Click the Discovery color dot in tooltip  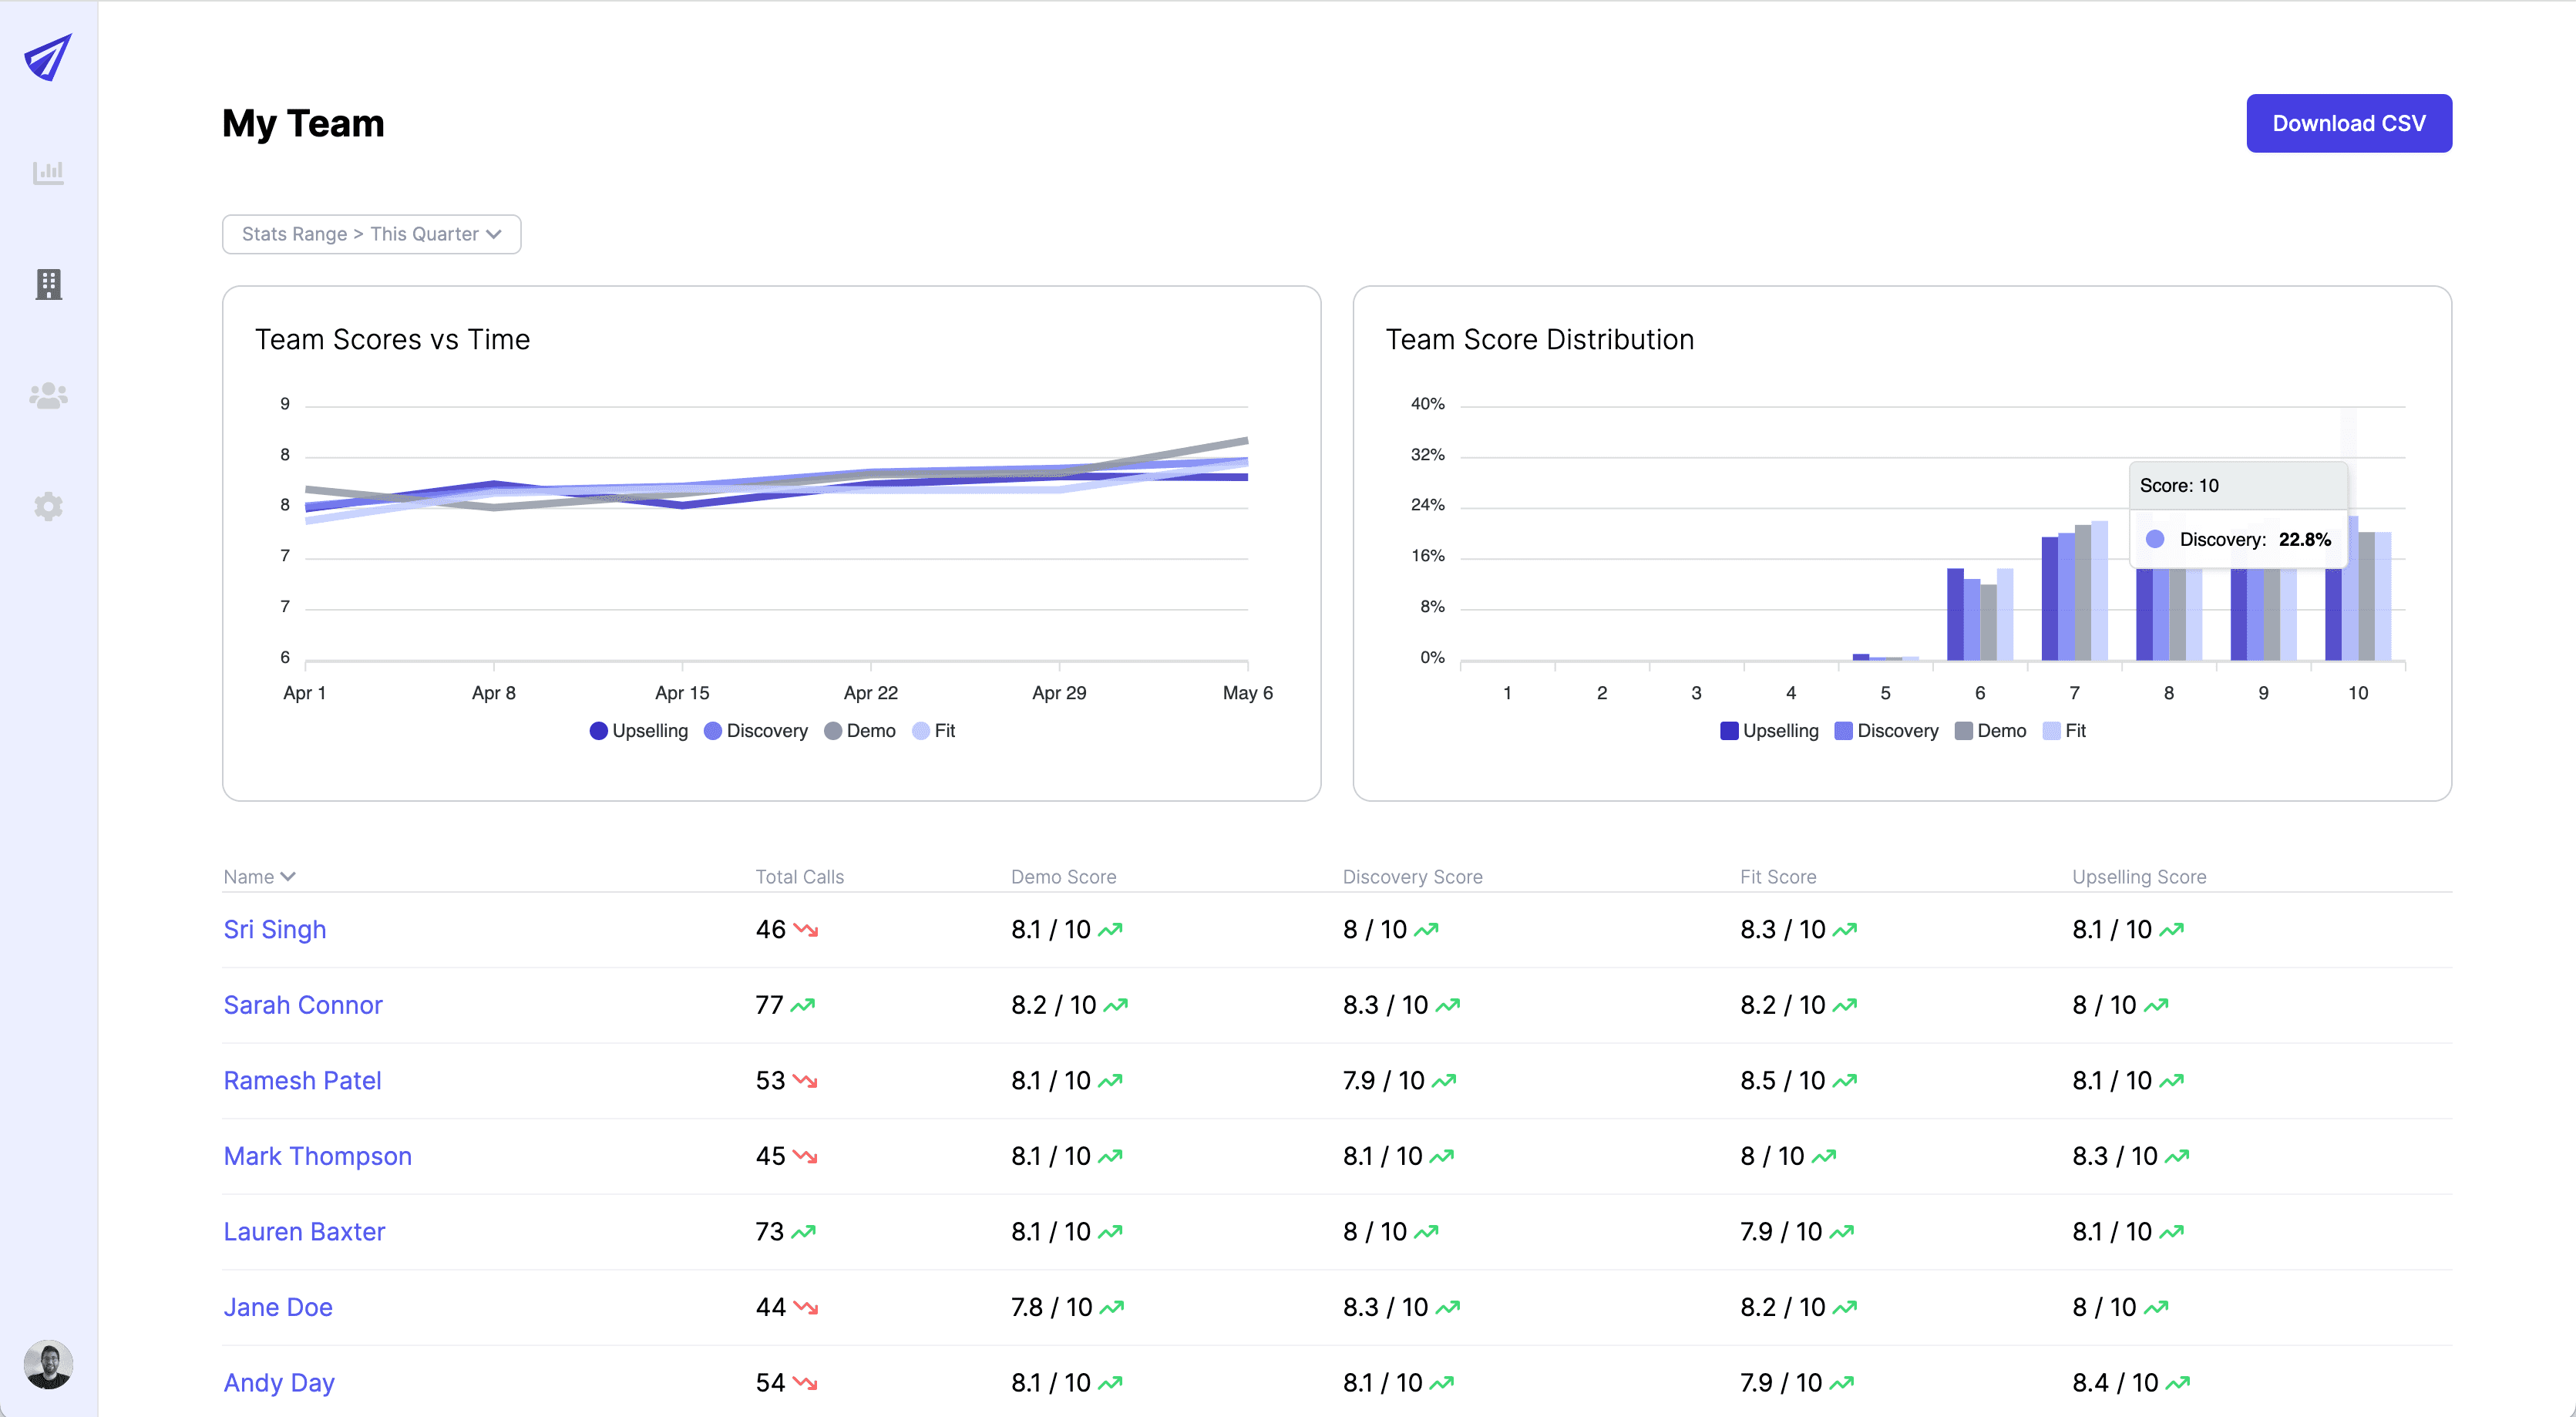(2155, 540)
